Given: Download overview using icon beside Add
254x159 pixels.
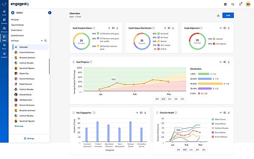Looking at the screenshot, I should pyautogui.click(x=218, y=16).
